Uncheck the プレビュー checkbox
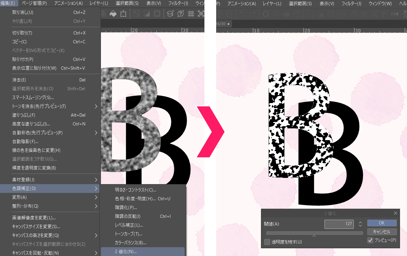The image size is (407, 256). coord(370,240)
